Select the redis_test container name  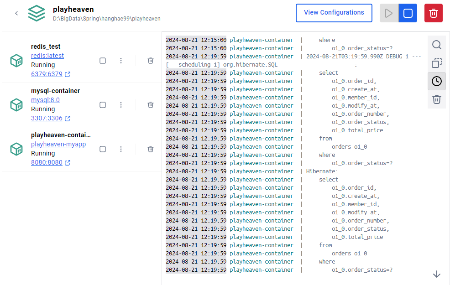pos(46,47)
